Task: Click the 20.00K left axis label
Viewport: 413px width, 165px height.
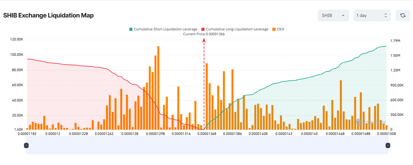Action: click(17, 116)
